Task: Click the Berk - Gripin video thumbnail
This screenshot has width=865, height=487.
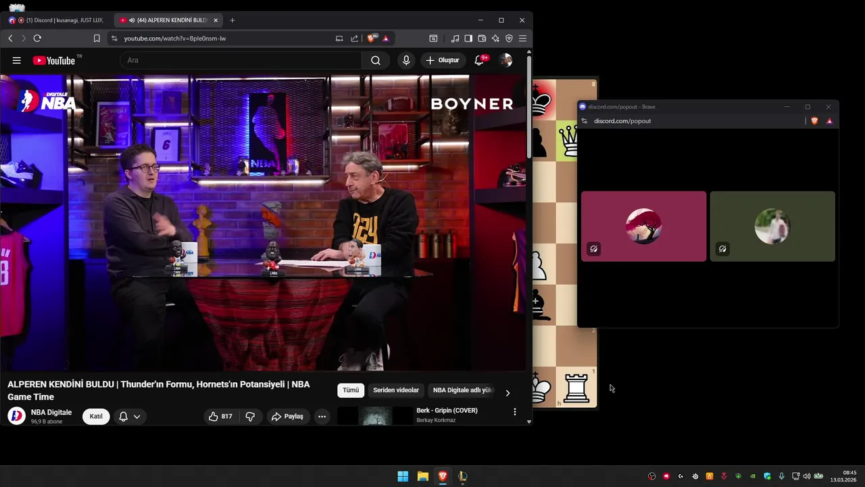Action: 375,416
